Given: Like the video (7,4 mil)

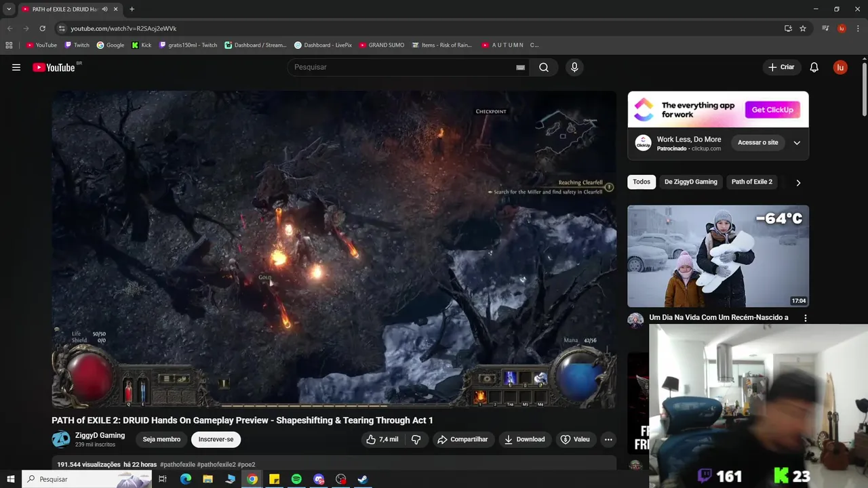Looking at the screenshot, I should click(x=382, y=439).
